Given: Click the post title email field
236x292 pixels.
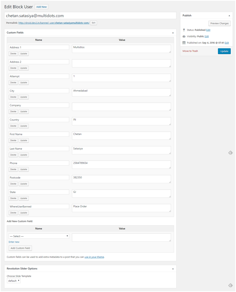Looking at the screenshot, I should pyautogui.click(x=90, y=16).
